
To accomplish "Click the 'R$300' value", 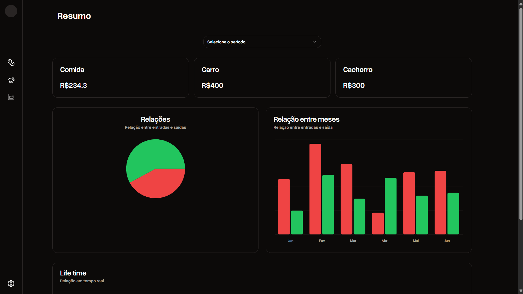I will tap(354, 86).
